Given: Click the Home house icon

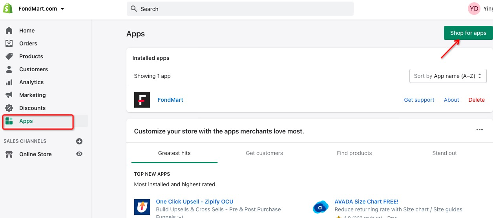Looking at the screenshot, I should (x=9, y=31).
